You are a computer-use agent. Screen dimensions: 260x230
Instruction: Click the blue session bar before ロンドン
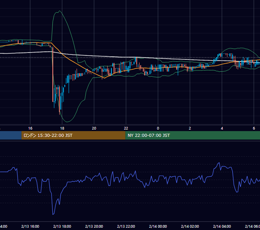coord(11,135)
